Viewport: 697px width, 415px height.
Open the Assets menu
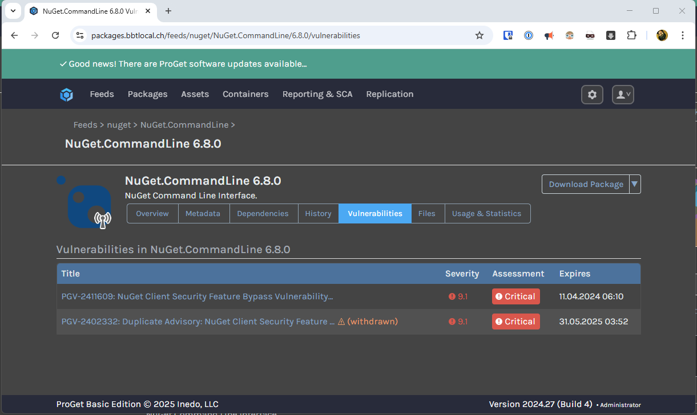[195, 94]
